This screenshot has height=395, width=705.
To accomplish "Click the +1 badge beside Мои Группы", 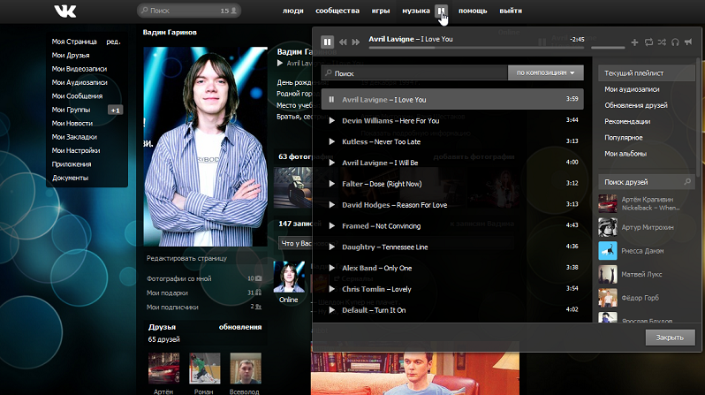I will point(116,110).
